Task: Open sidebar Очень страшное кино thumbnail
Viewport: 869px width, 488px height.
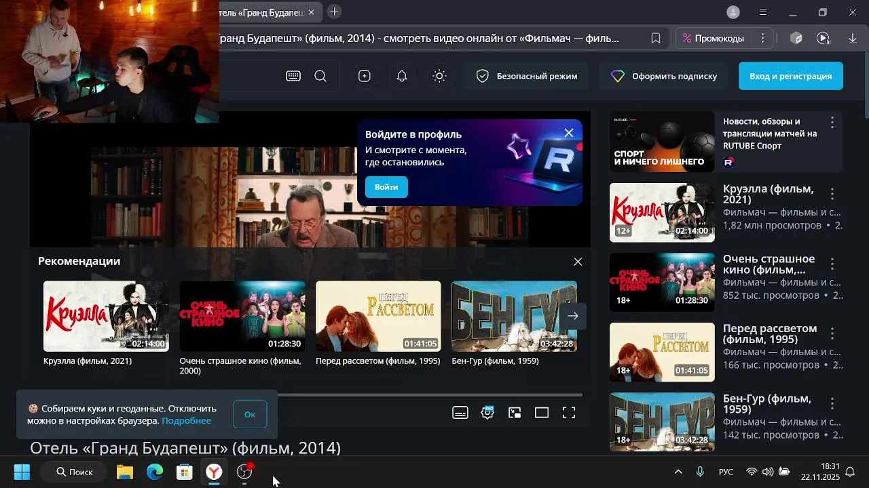Action: click(662, 283)
